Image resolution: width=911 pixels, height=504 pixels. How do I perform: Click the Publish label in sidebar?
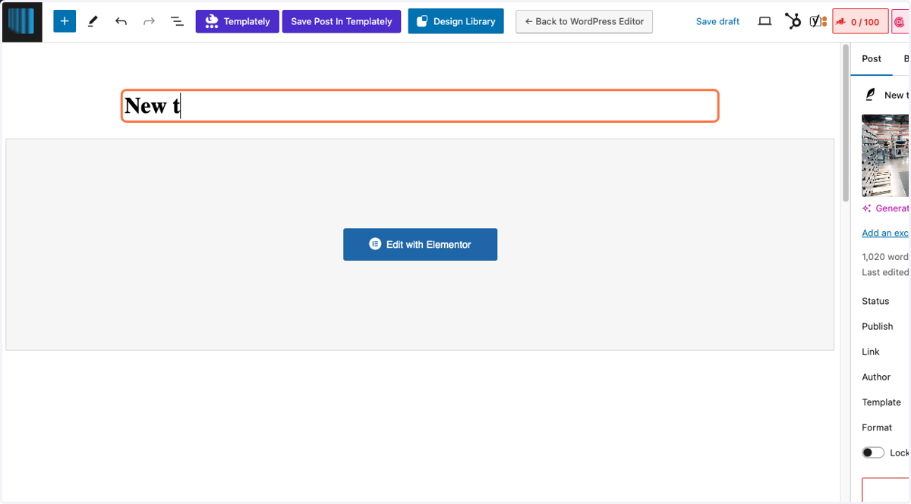click(878, 326)
